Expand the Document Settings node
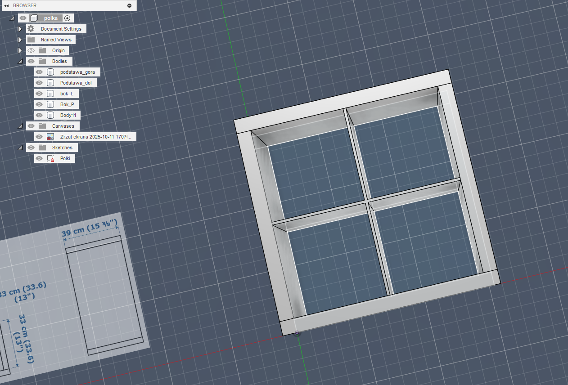This screenshot has width=568, height=385. click(x=20, y=29)
